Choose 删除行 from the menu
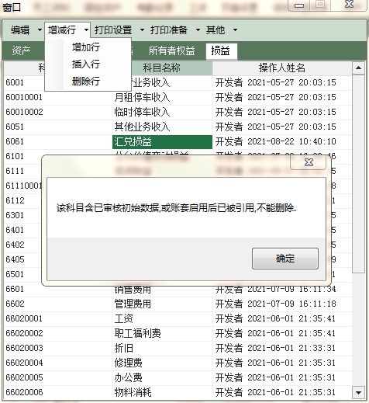369x403 pixels. pyautogui.click(x=86, y=82)
